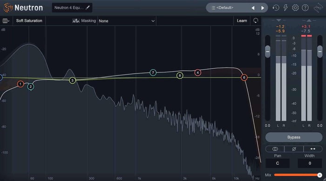Select EQ band node 1
This screenshot has width=326, height=181.
pos(20,84)
